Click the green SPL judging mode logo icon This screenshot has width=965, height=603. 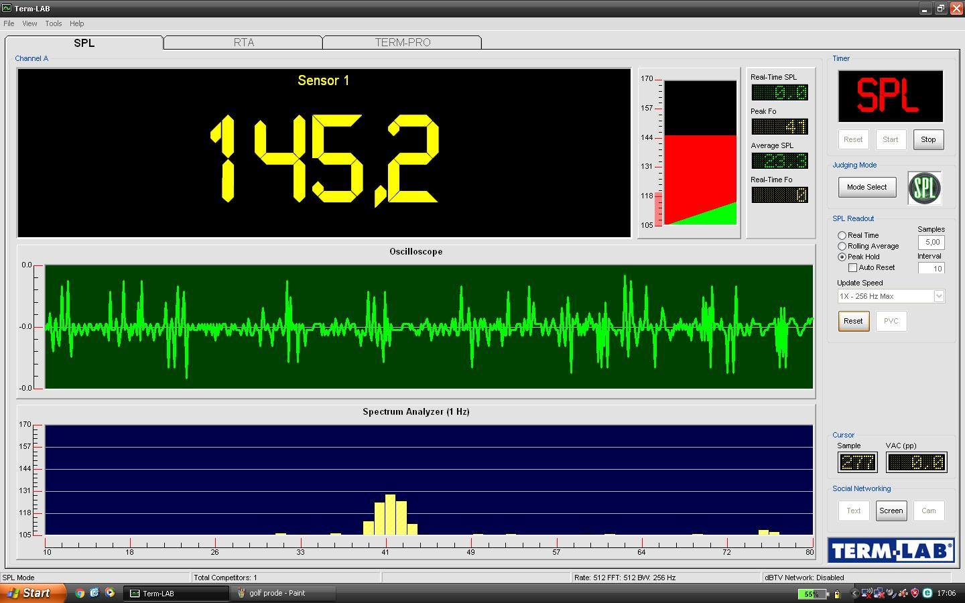pyautogui.click(x=924, y=188)
